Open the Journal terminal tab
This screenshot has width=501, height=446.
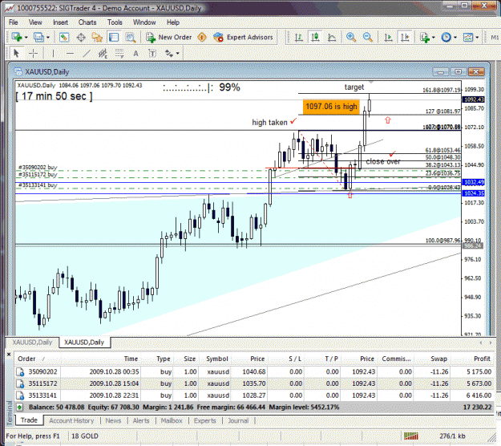[x=238, y=421]
